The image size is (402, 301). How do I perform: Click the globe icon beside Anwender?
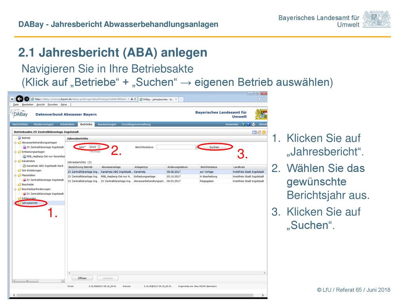[243, 124]
